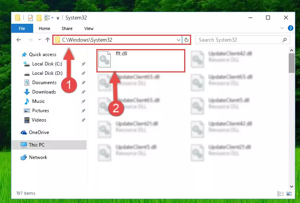Image resolution: width=300 pixels, height=203 pixels.
Task: Click the pin icon beside Music
Action: (x=83, y=101)
